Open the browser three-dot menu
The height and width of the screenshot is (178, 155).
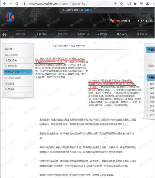coord(154,4)
